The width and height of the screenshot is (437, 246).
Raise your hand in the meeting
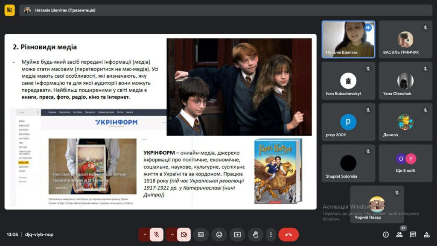[256, 234]
